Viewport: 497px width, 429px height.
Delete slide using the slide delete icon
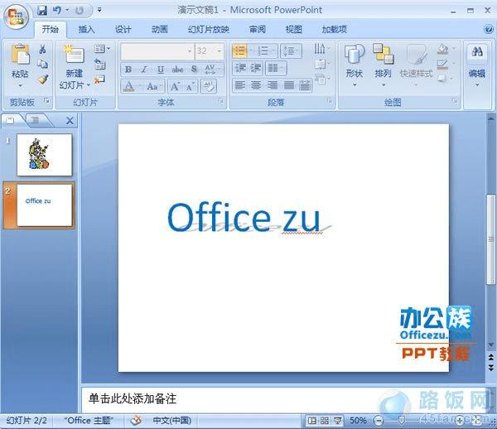[99, 80]
